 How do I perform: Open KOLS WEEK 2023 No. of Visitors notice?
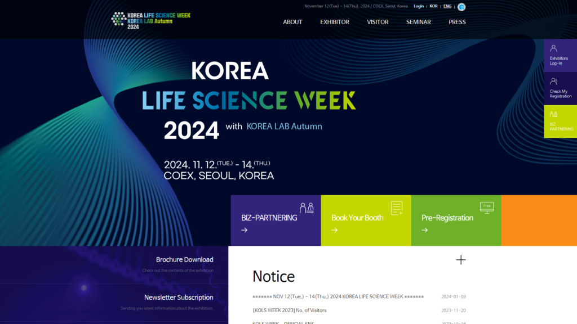[289, 310]
